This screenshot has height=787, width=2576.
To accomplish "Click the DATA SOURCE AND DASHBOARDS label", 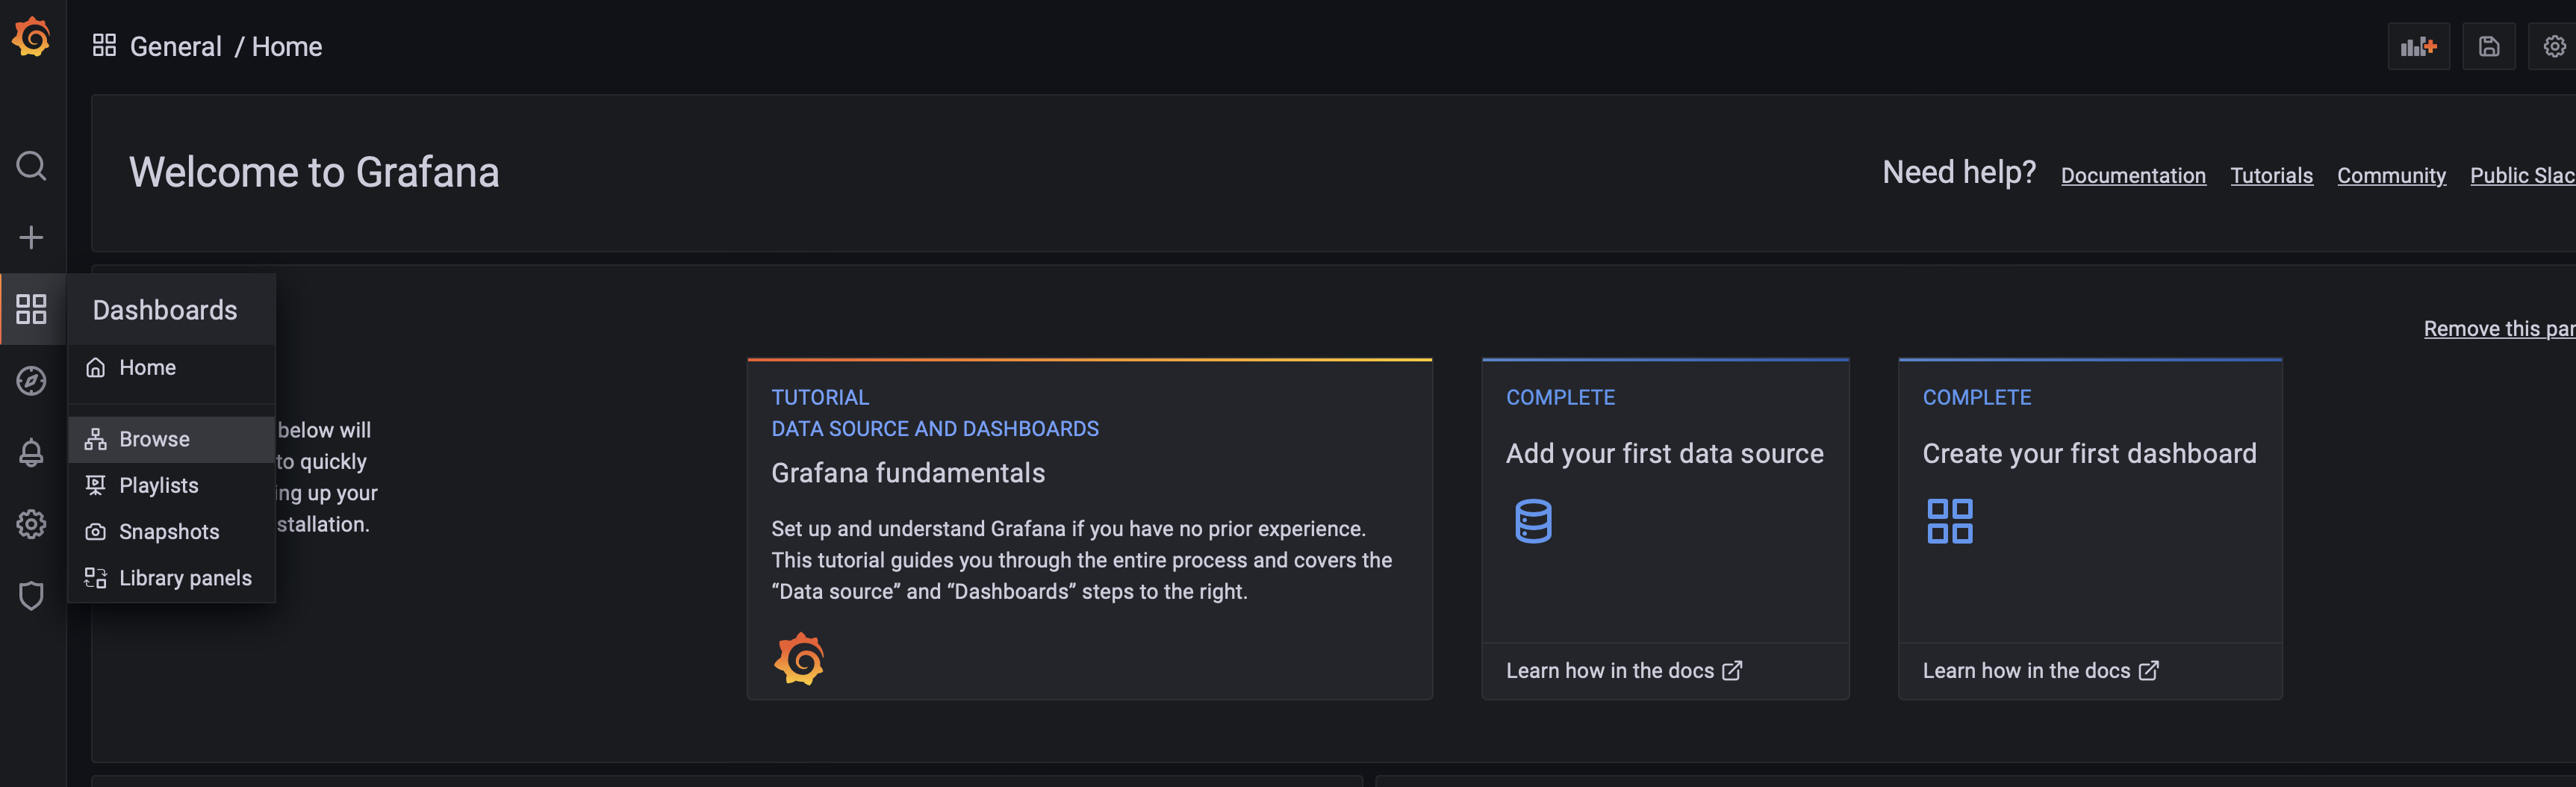I will point(934,429).
